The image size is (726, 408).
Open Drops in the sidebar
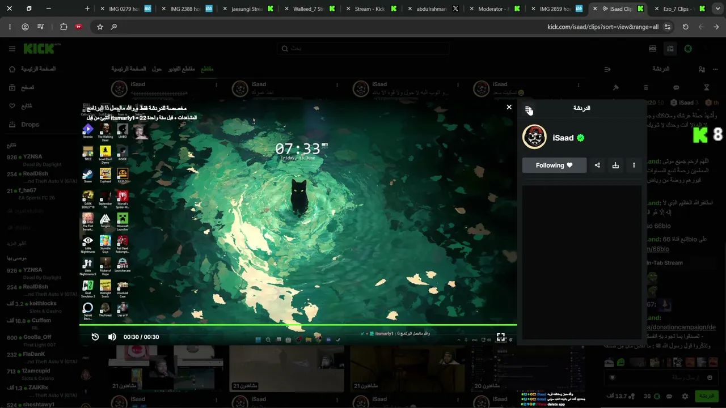click(24, 125)
